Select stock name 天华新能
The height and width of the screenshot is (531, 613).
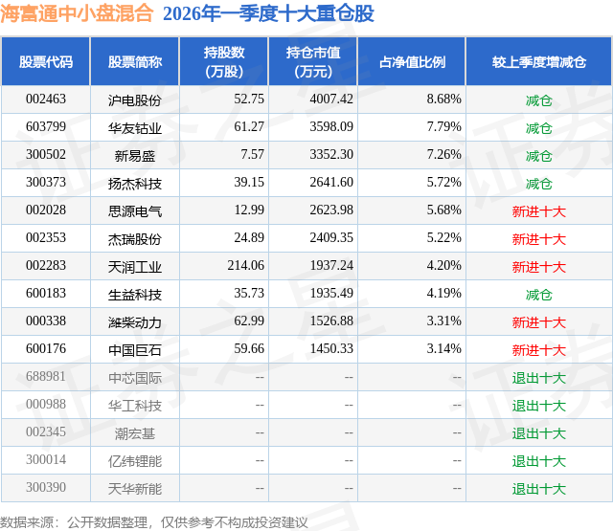[135, 489]
